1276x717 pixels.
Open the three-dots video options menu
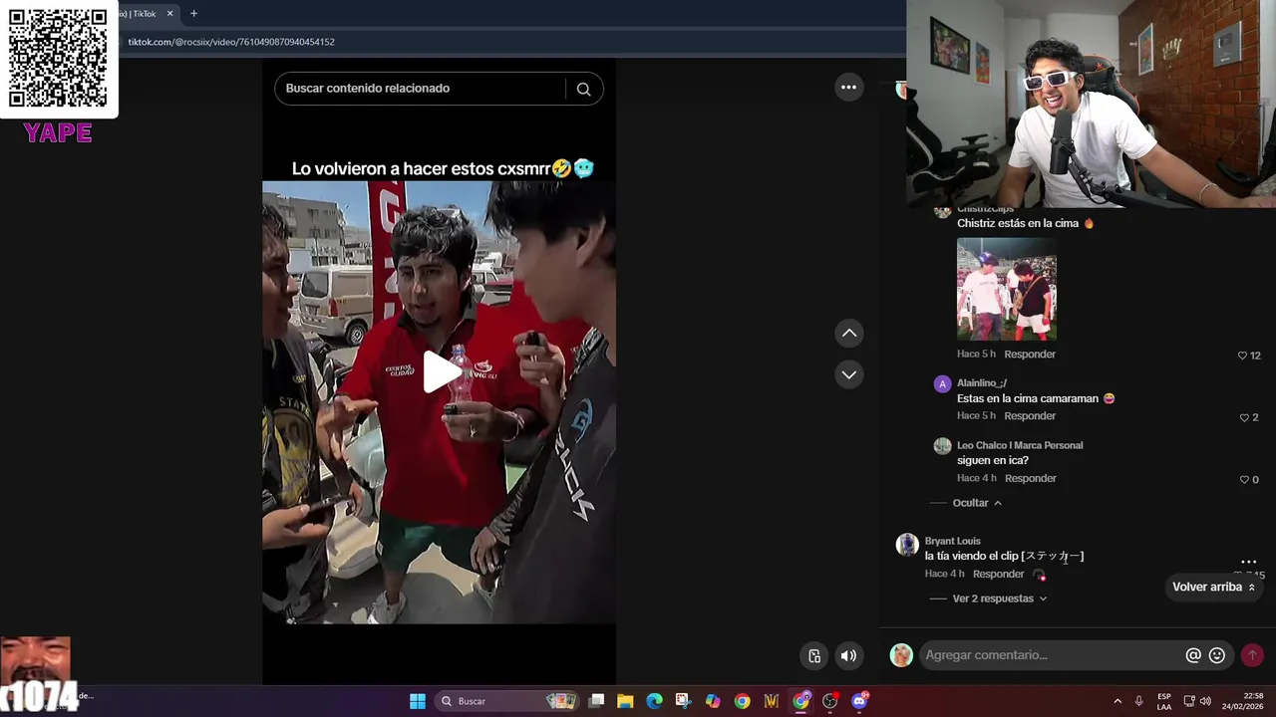coord(848,87)
